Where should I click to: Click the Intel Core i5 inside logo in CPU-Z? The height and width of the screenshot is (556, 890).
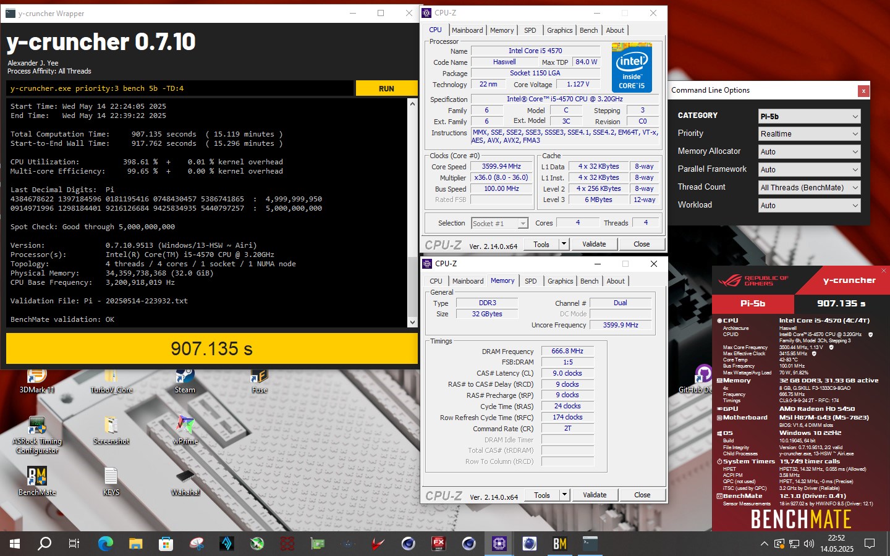632,67
